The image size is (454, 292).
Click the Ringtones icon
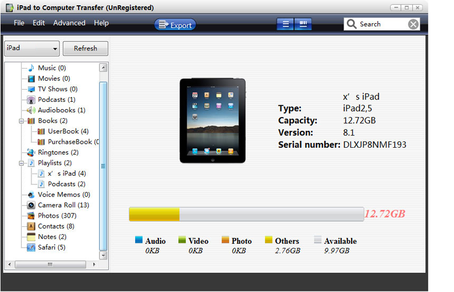31,152
